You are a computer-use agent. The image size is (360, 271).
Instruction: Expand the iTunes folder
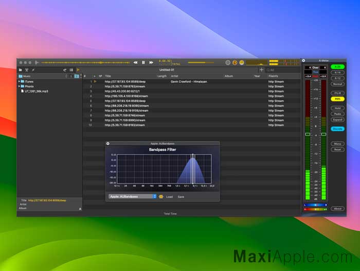[x=19, y=81]
